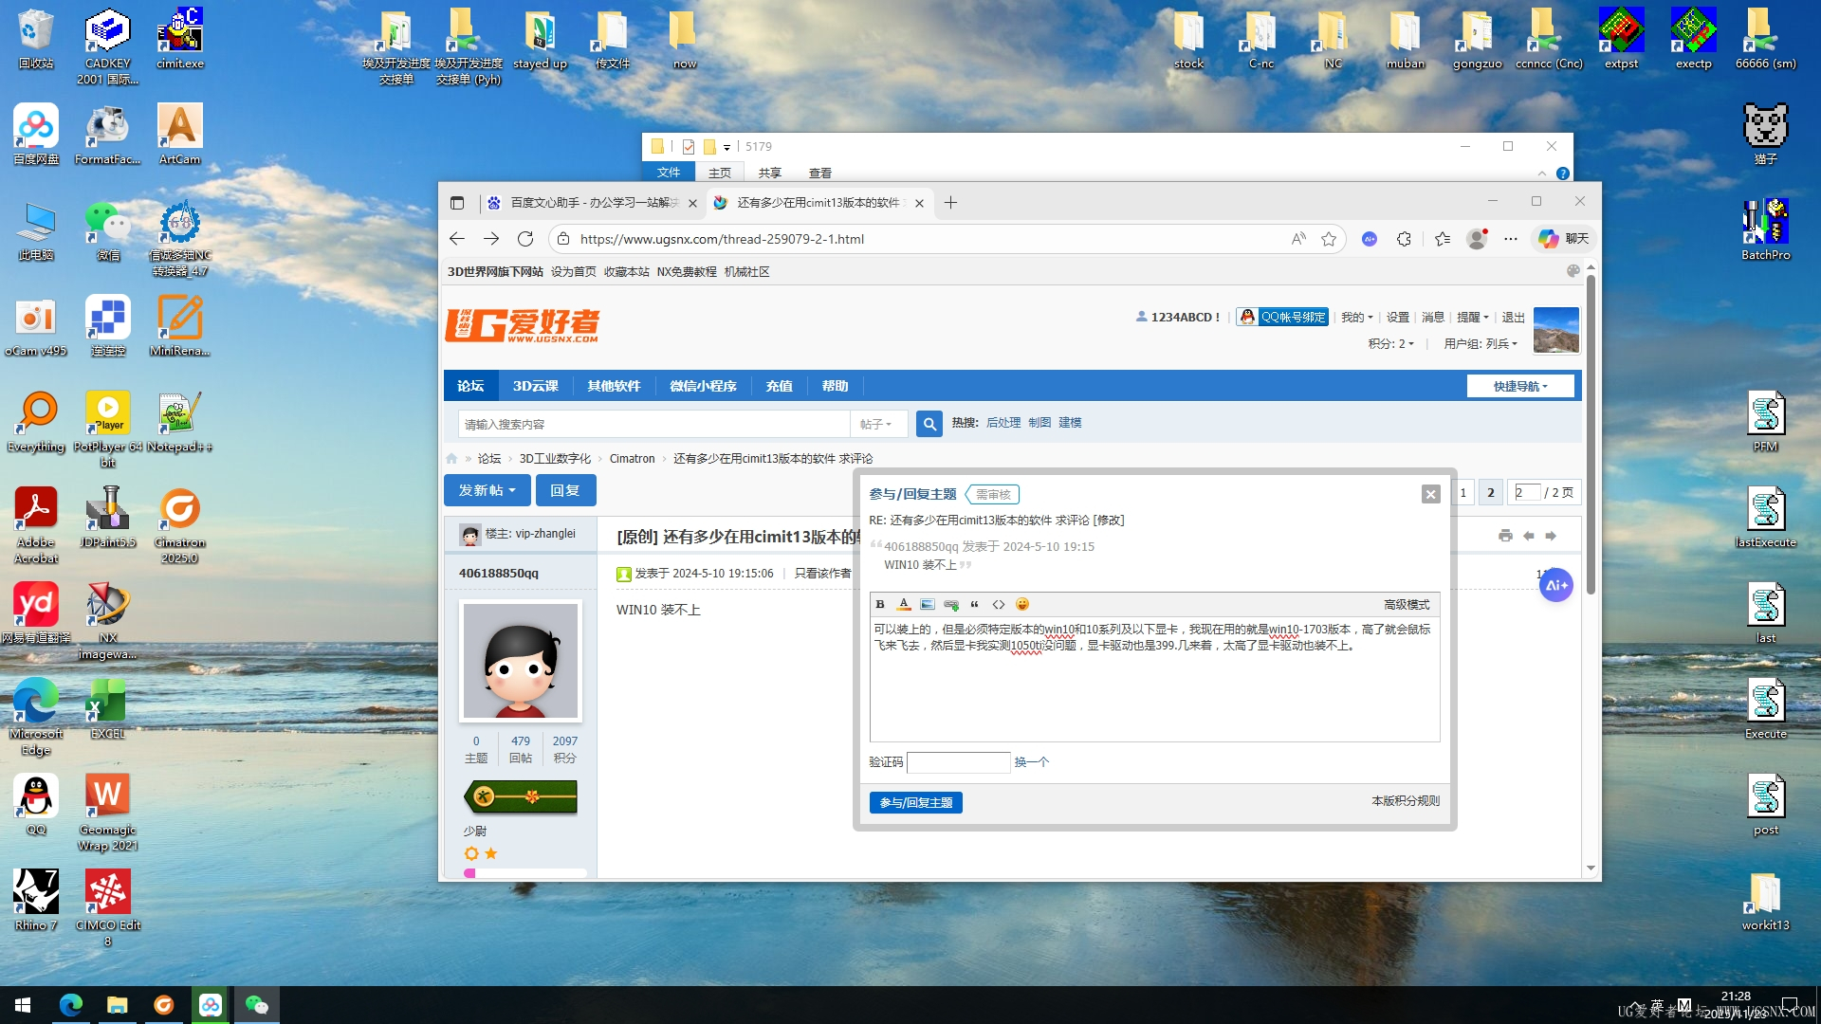Click the verification code input field

click(959, 762)
